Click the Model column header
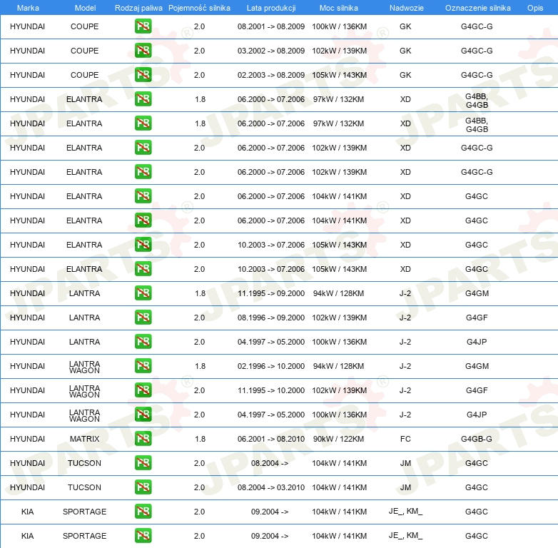The height and width of the screenshot is (548, 558). (x=85, y=8)
